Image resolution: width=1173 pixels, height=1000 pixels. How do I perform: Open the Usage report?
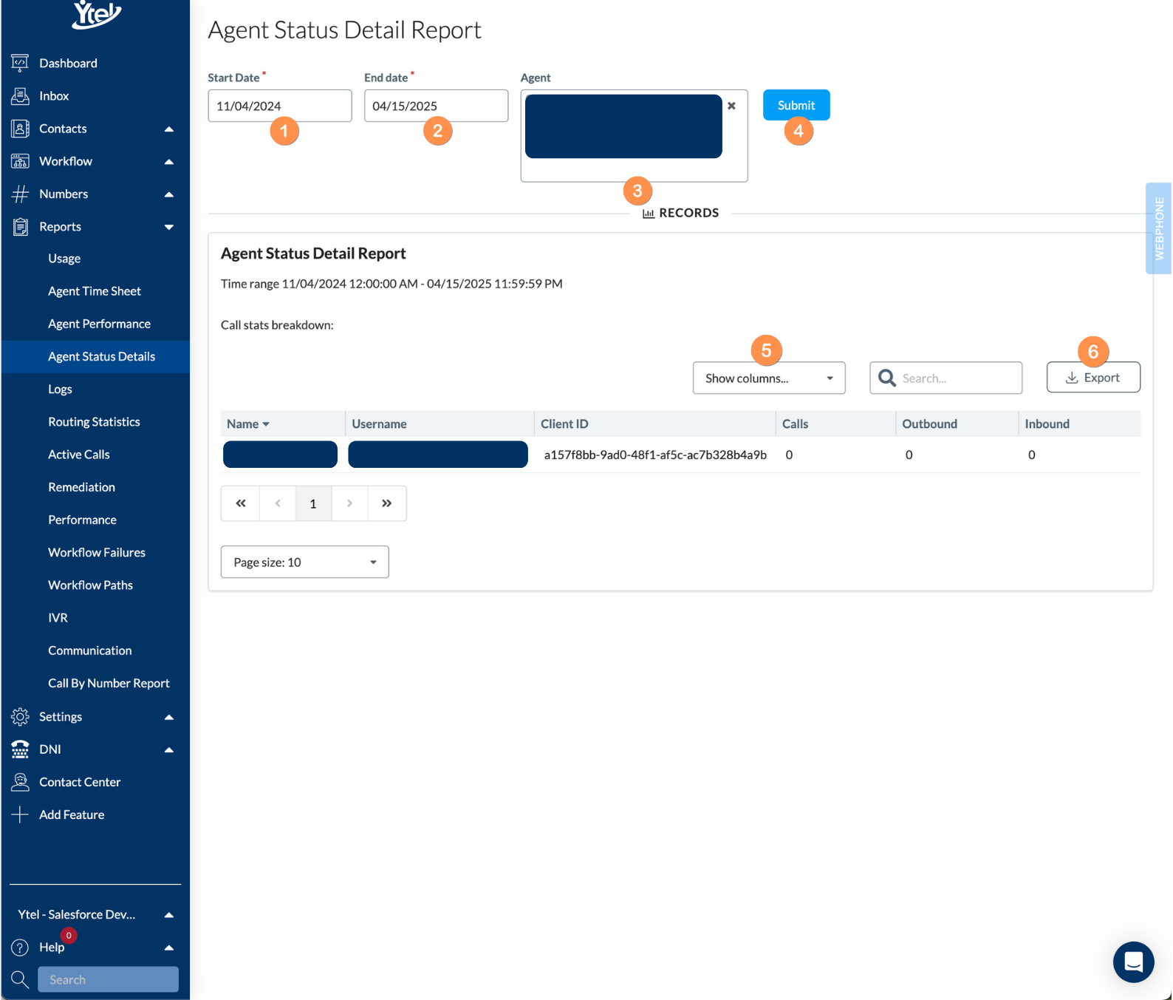coord(64,259)
